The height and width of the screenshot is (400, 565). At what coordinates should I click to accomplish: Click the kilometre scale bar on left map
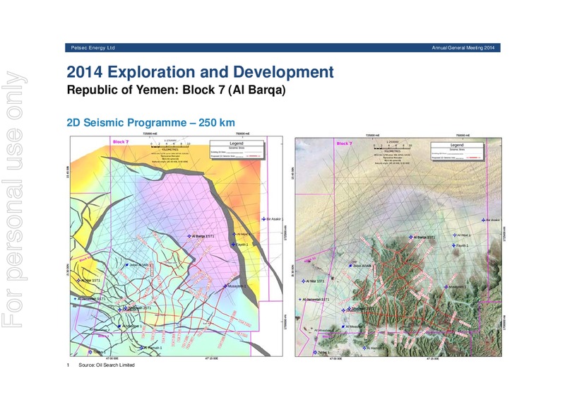tap(169, 146)
